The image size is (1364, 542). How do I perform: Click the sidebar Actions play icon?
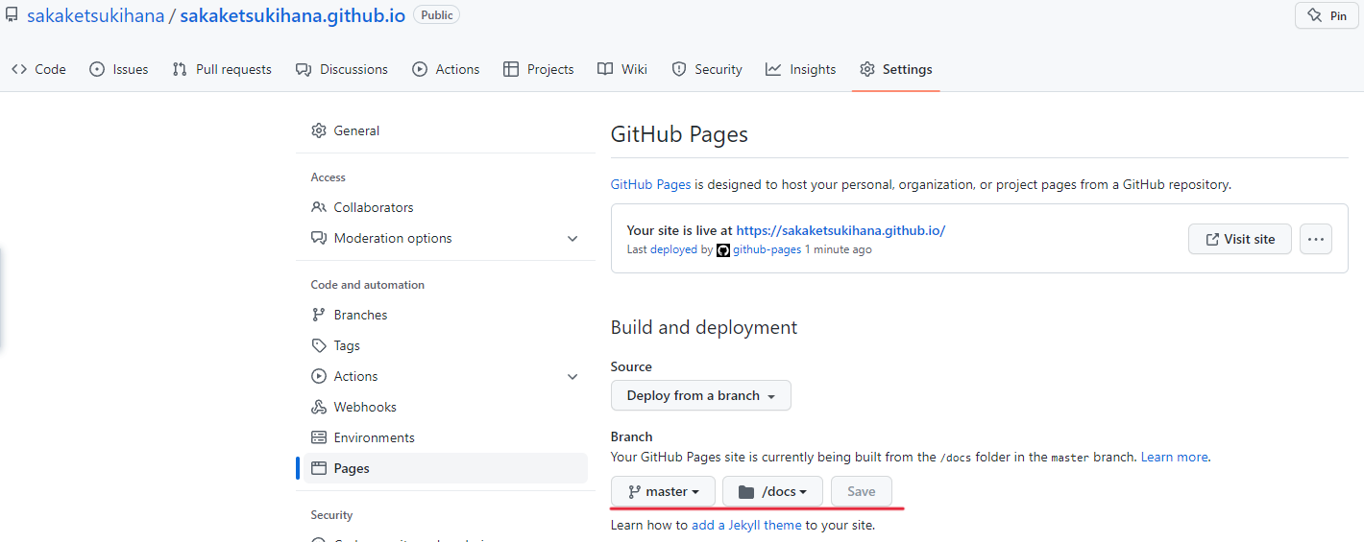(319, 376)
